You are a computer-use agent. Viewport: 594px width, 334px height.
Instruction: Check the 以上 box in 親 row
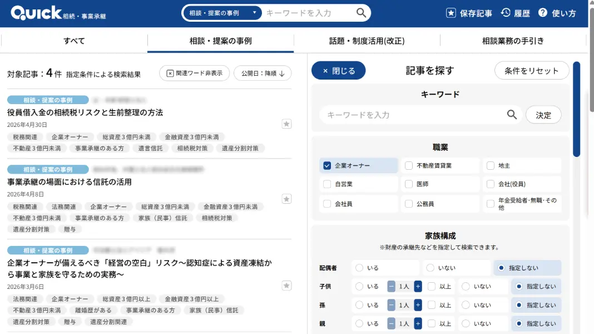click(x=432, y=324)
